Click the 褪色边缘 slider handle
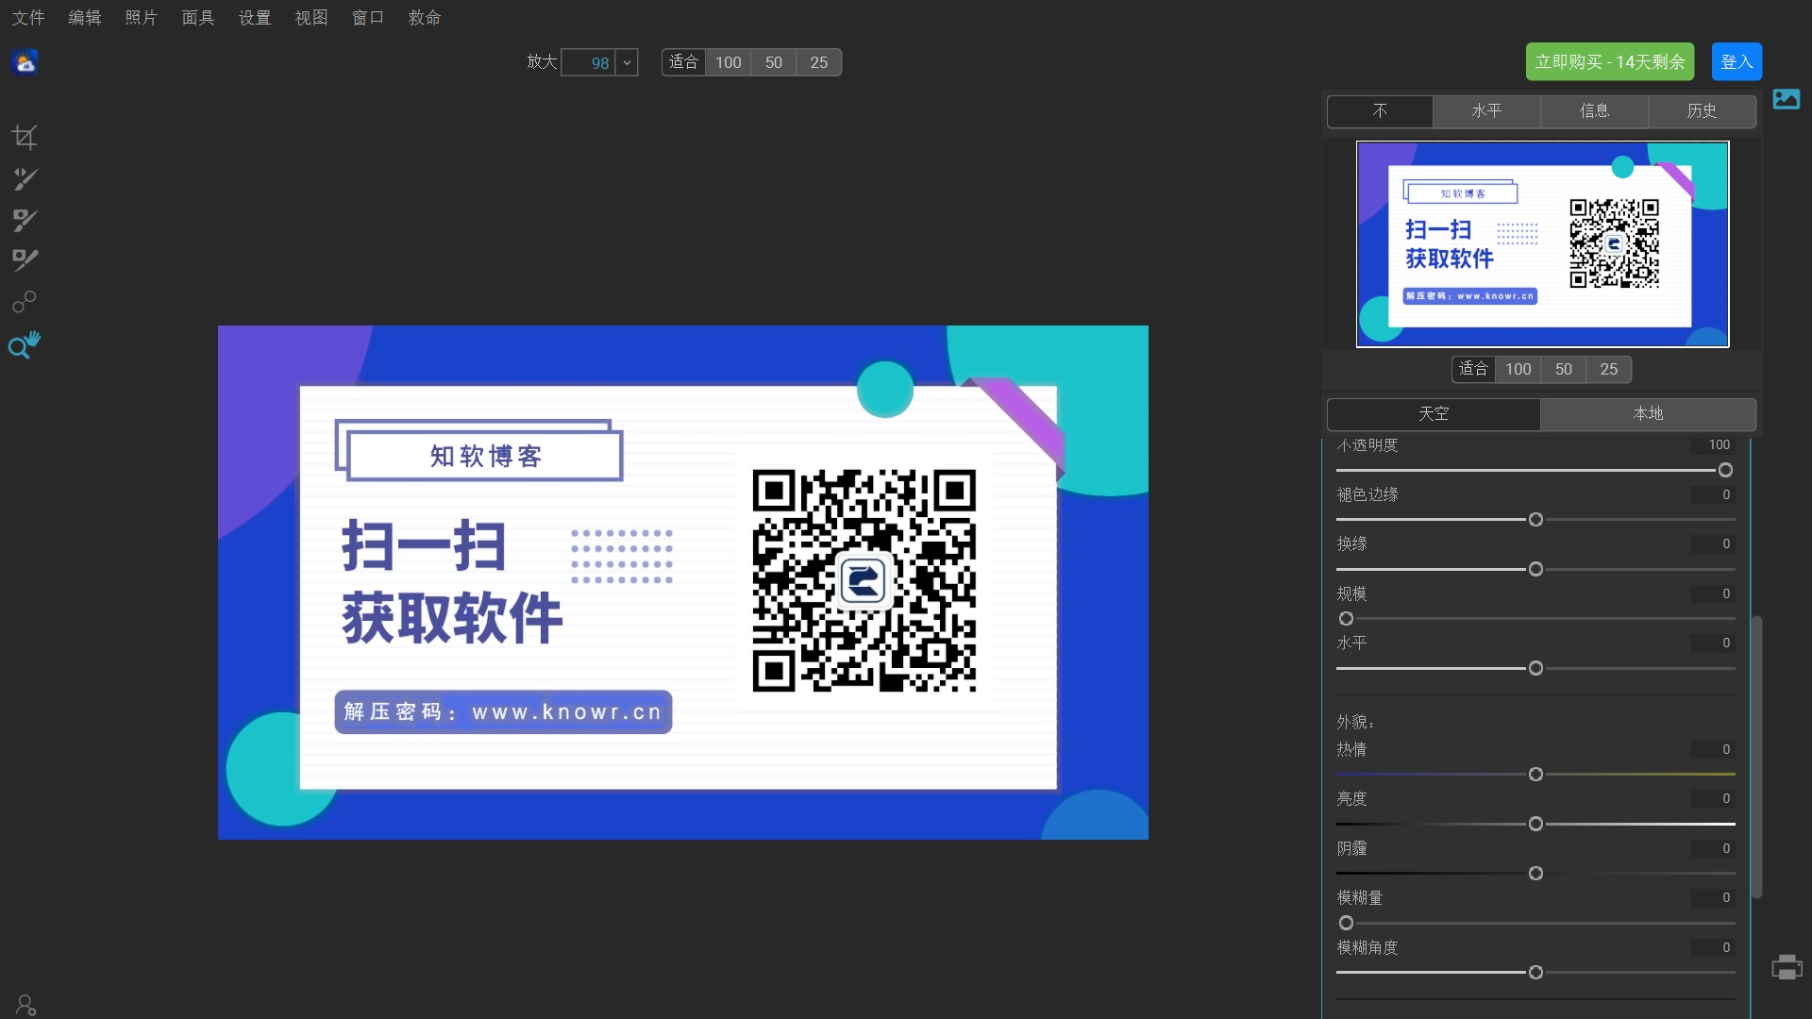 pos(1536,520)
